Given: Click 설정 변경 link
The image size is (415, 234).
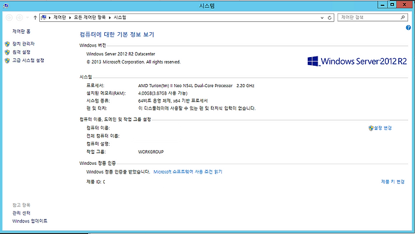Looking at the screenshot, I should pyautogui.click(x=383, y=128).
